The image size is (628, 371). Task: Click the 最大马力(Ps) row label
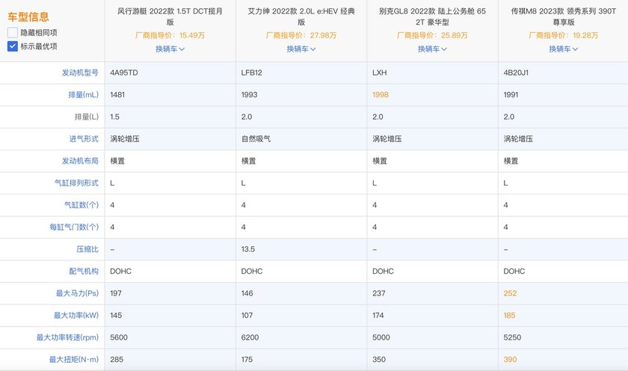point(75,293)
